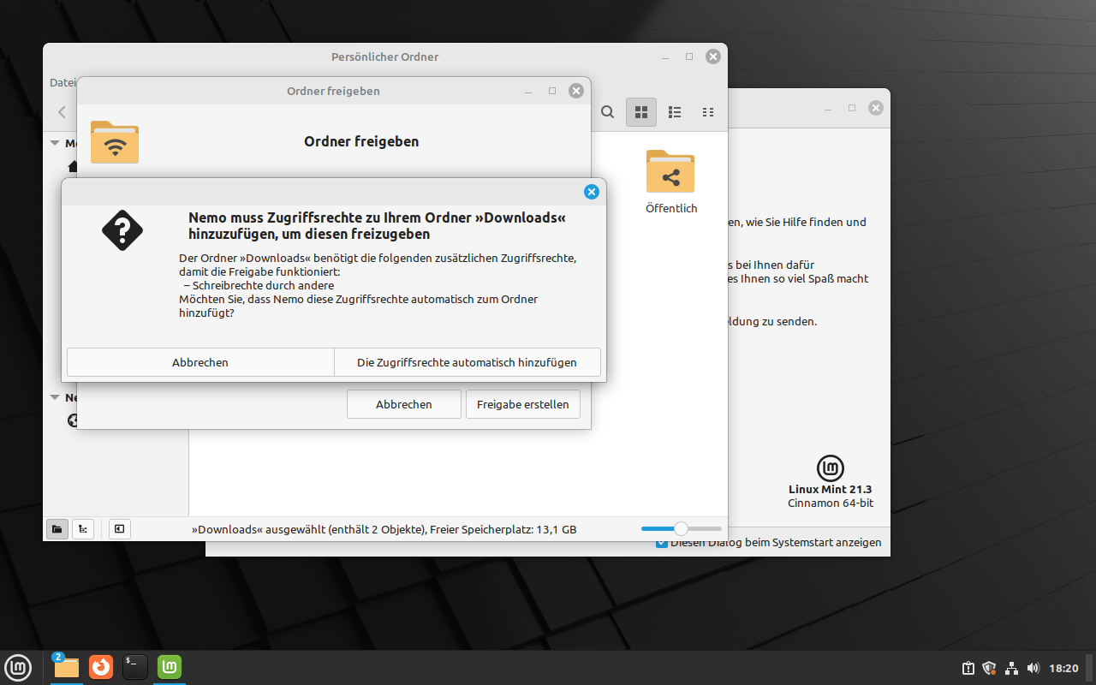The width and height of the screenshot is (1096, 685).
Task: Show places in Nemo's sidebar via status bar icon
Action: [57, 529]
